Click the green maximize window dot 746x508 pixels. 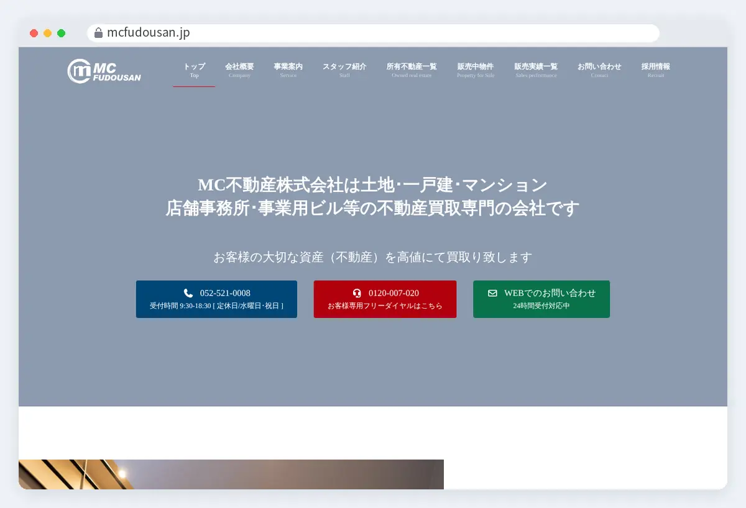(x=61, y=33)
